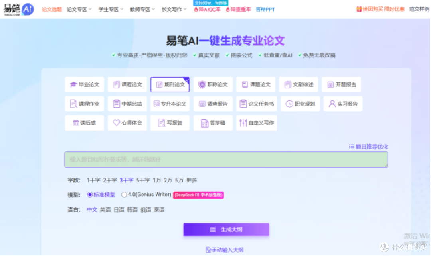
Task: Pick the 职称论文 shield icon card
Action: (x=213, y=85)
